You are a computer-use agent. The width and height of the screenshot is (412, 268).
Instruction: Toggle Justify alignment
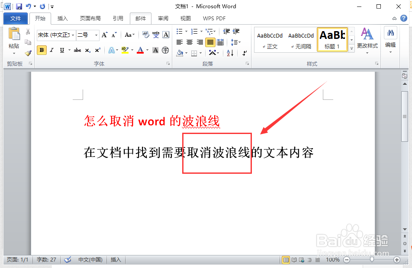(x=210, y=42)
